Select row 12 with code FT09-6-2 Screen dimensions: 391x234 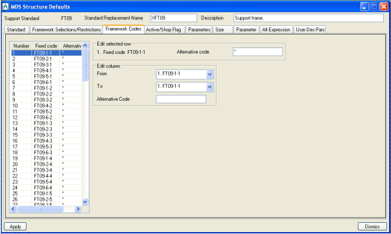click(46, 117)
